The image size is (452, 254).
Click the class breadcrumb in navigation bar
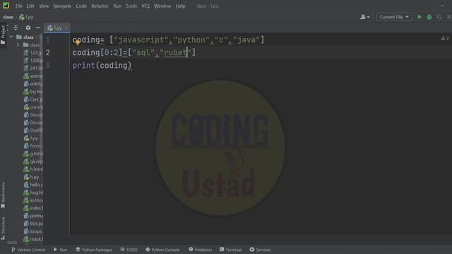tap(8, 17)
